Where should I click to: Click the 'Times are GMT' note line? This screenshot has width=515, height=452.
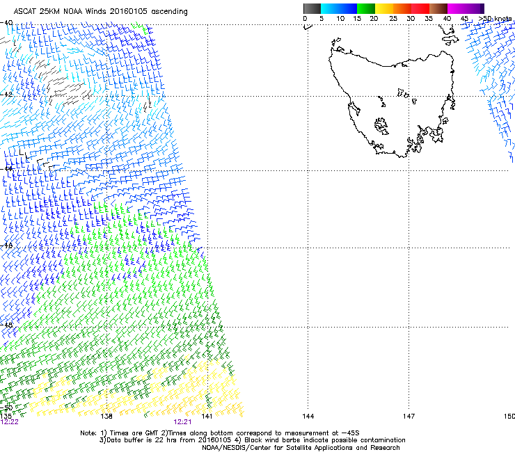[x=220, y=433]
